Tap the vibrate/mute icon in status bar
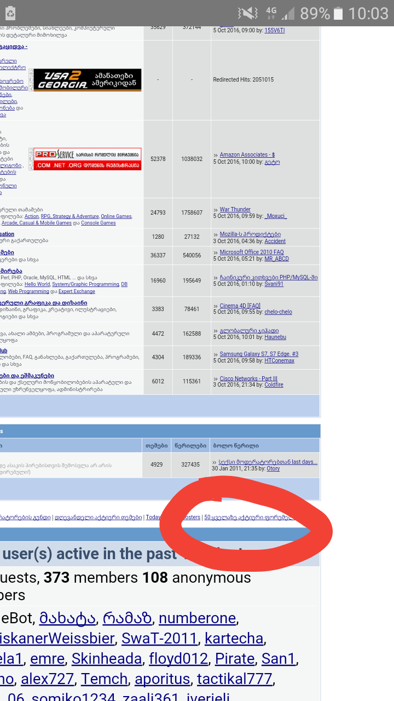 coord(249,13)
